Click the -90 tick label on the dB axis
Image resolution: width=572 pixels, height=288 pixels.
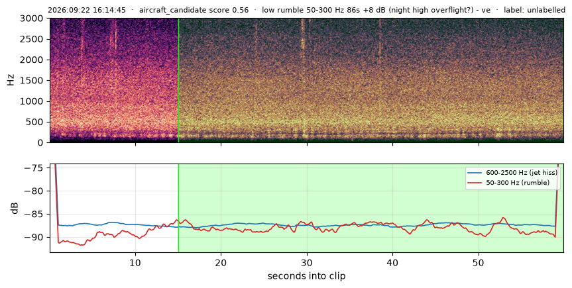pos(34,237)
